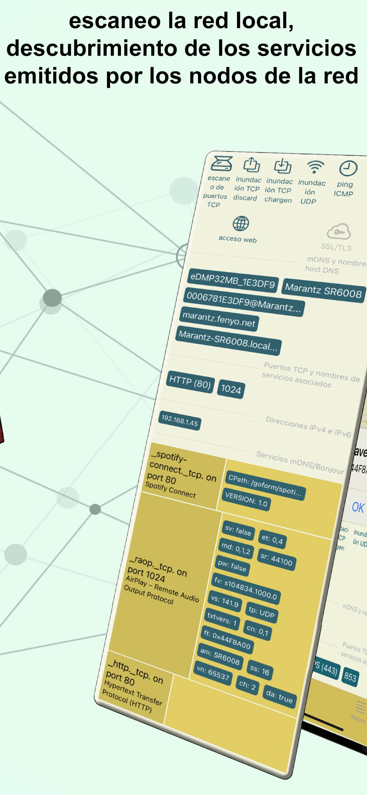Tap the txtvers: 1 tag

222,619
